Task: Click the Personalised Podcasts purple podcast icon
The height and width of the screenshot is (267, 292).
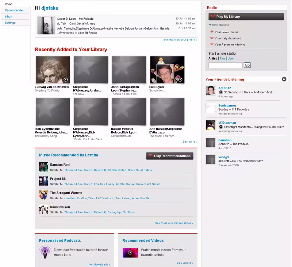Action: [45, 252]
